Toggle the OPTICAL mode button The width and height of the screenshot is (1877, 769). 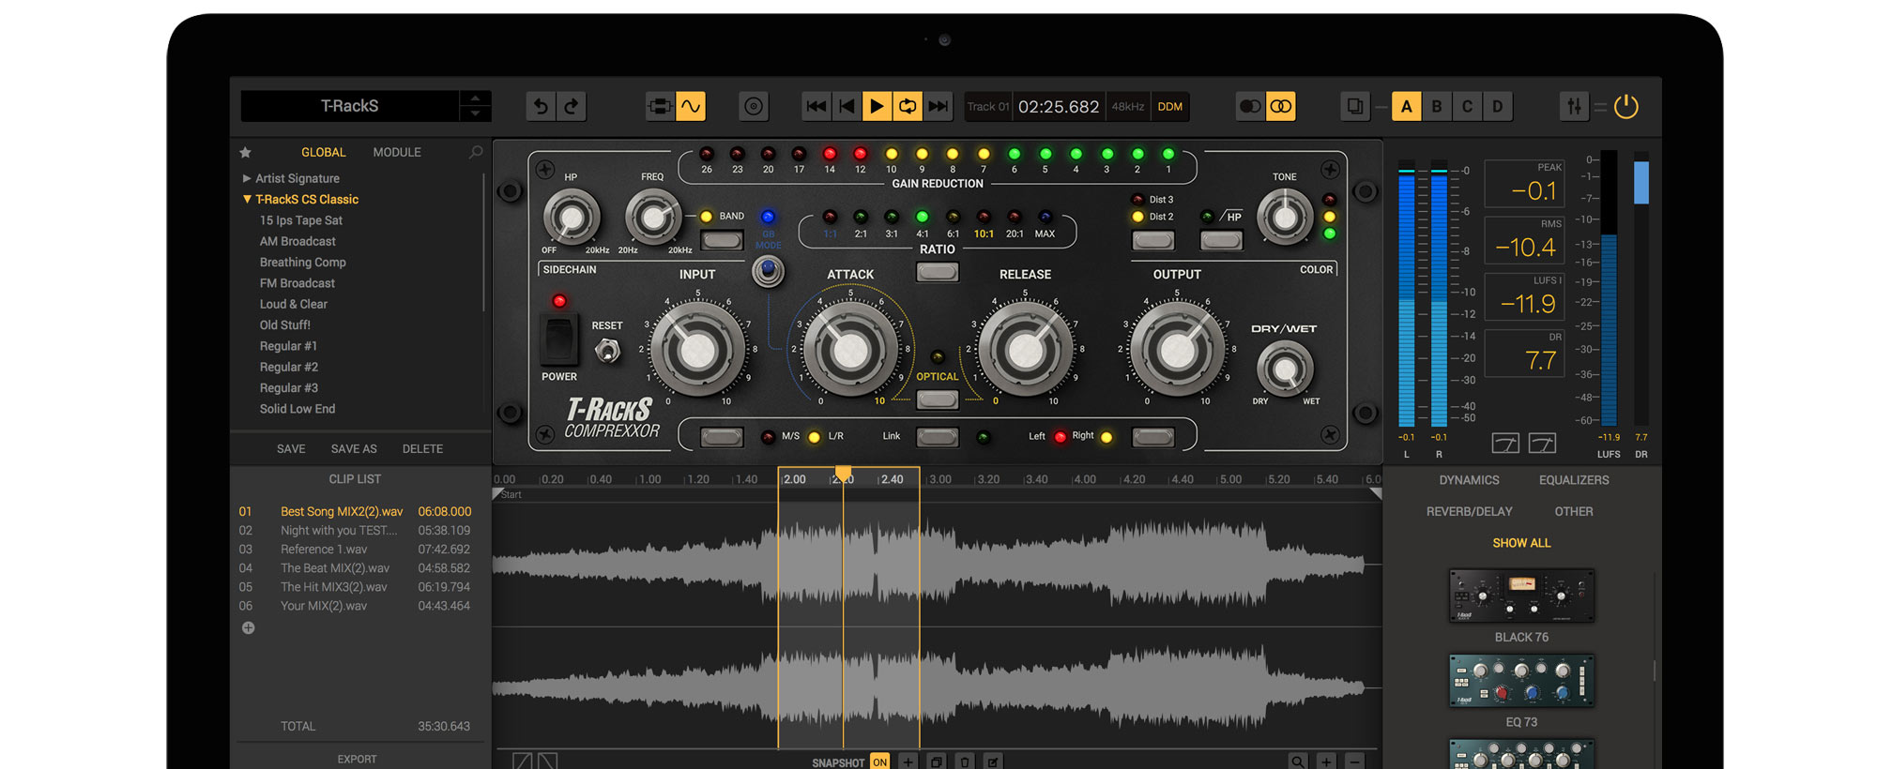point(937,400)
